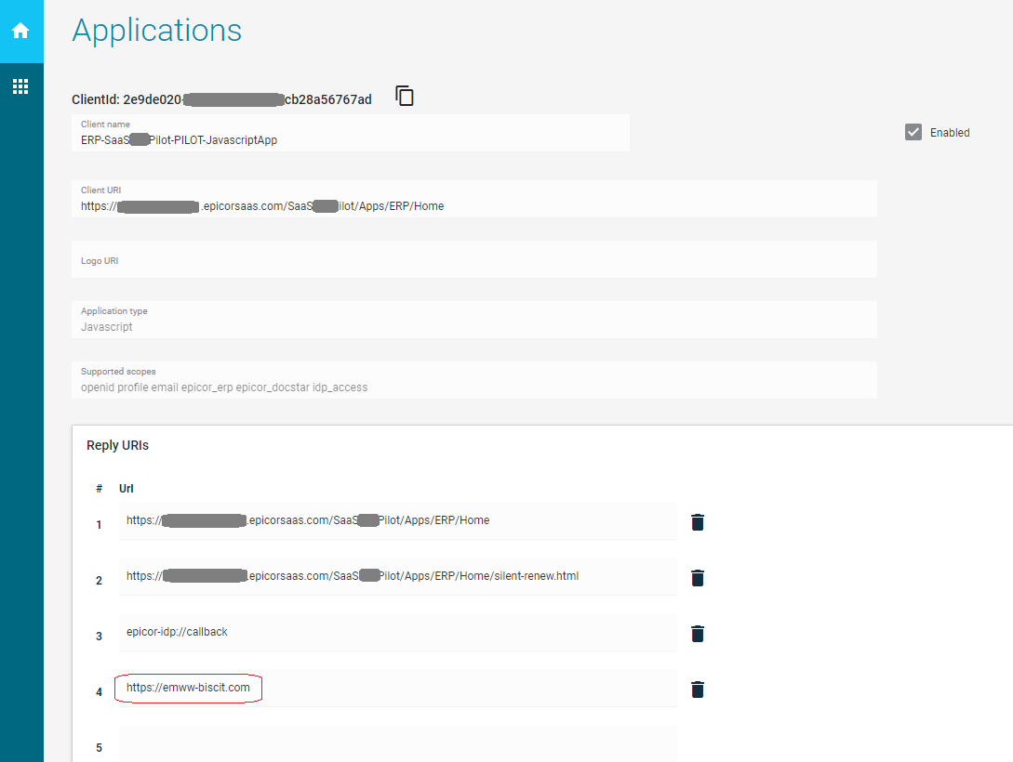
Task: Open the apps grid menu icon
Action: click(20, 86)
